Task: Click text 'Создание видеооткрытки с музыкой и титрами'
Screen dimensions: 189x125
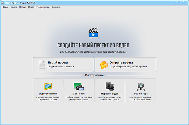Action: tap(48, 98)
